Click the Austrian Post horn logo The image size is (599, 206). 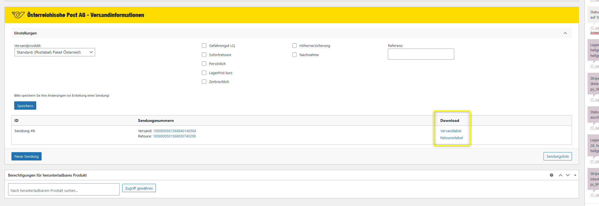point(18,15)
